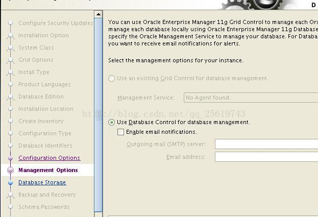This screenshot has height=217, width=318.
Task: Click the Backup and Recovery step bullet icon
Action: (x=11, y=195)
